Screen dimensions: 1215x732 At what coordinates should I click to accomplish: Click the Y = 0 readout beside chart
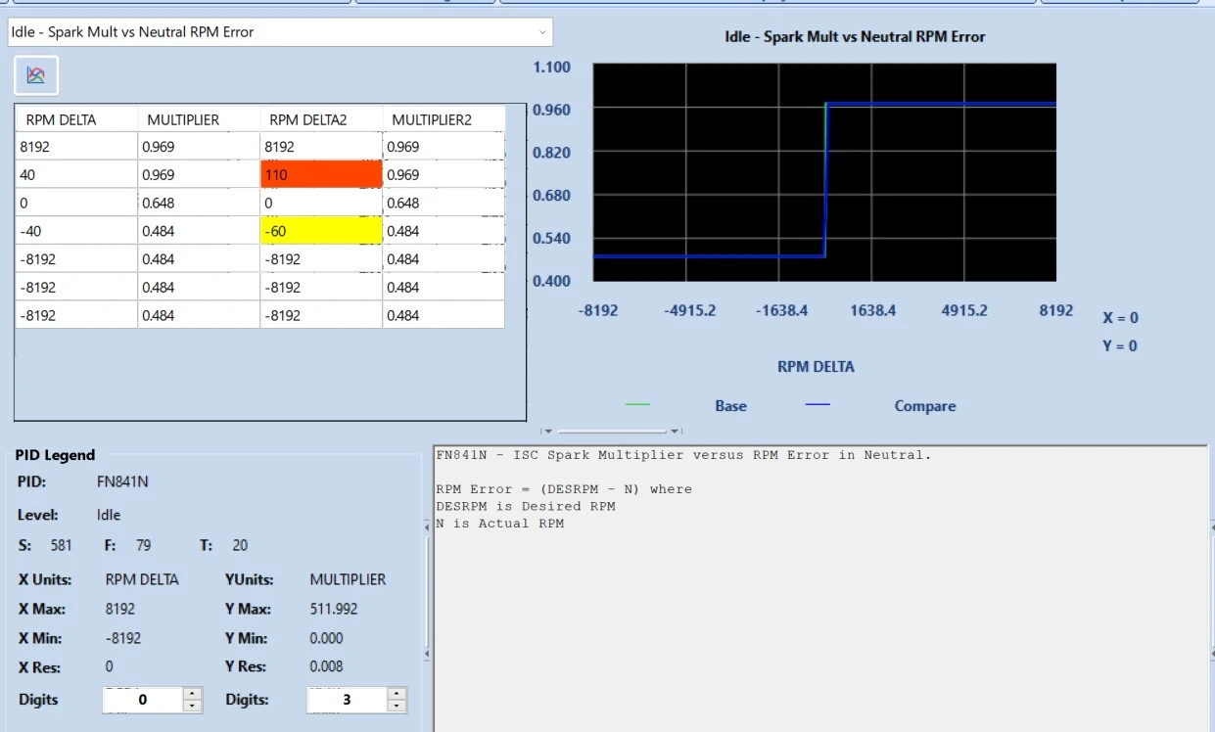(1120, 345)
